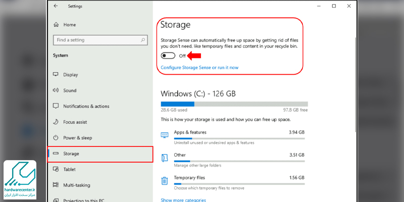This screenshot has height=202, width=404.
Task: Click the Find a setting search box
Action: coord(100,40)
